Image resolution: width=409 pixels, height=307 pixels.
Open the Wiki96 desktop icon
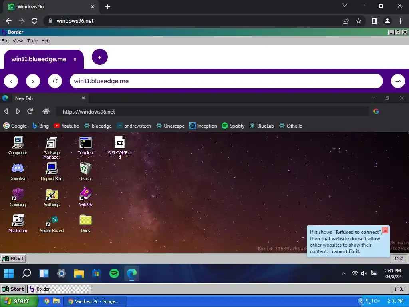(x=85, y=197)
